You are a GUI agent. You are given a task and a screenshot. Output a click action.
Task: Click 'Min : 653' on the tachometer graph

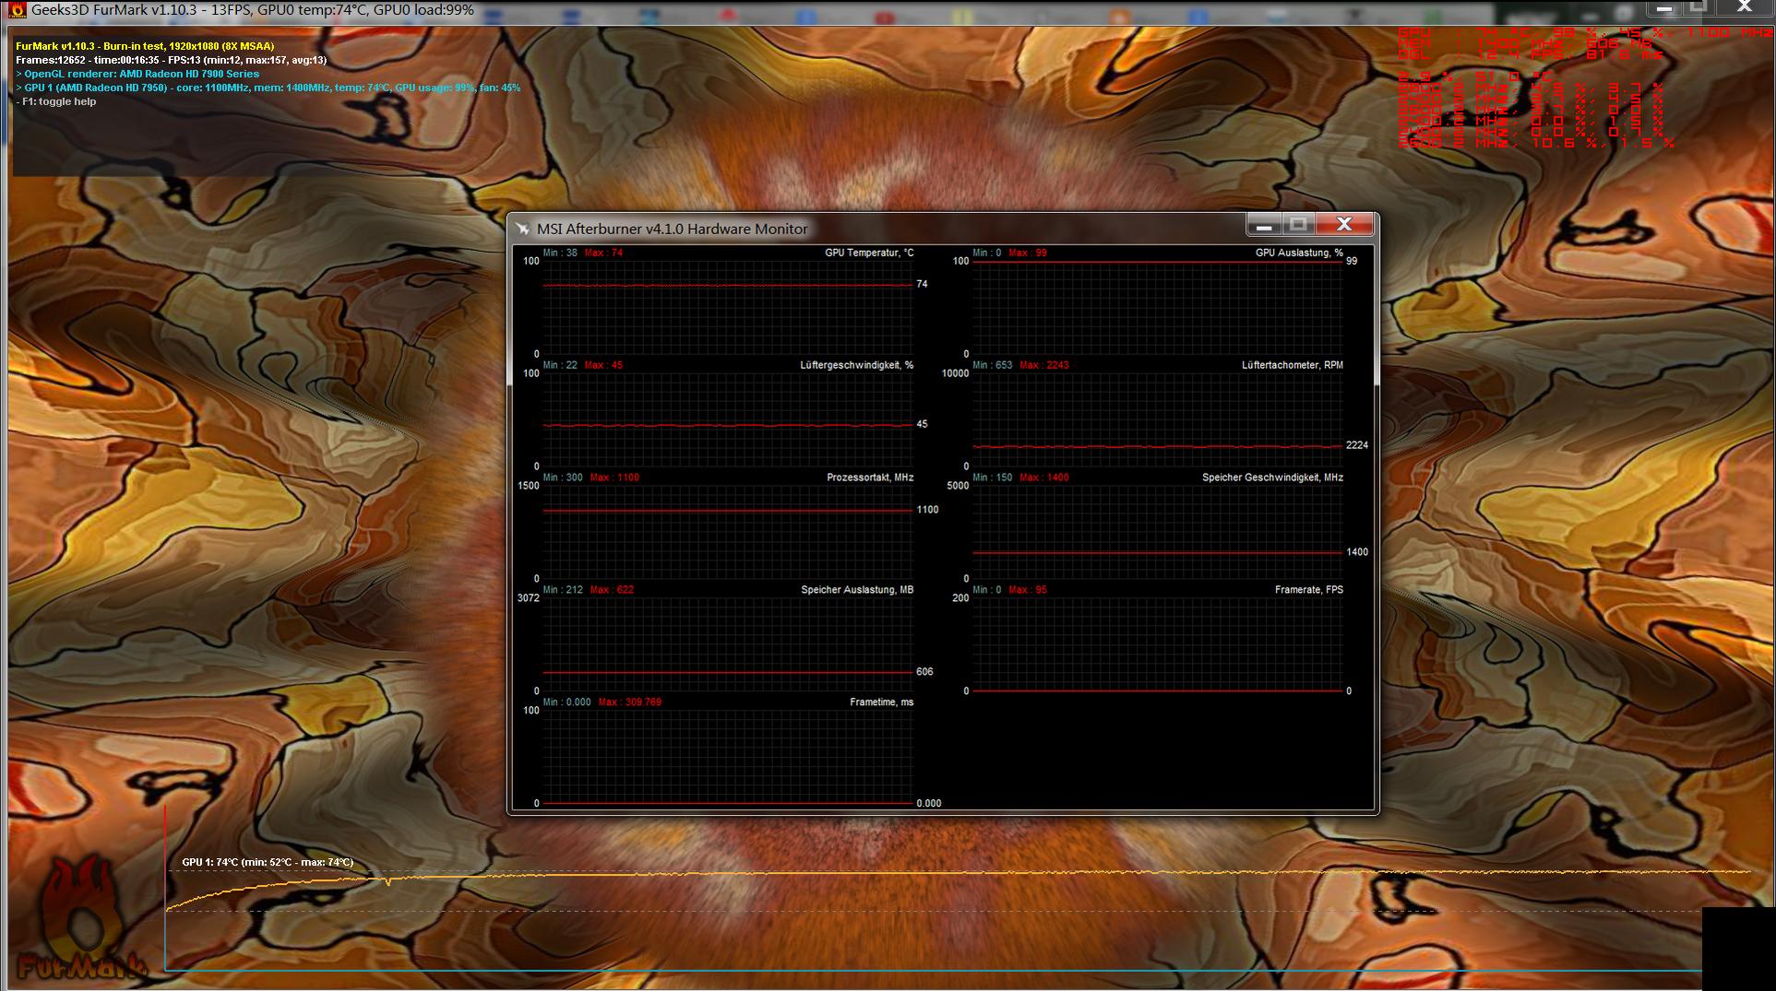click(x=992, y=365)
